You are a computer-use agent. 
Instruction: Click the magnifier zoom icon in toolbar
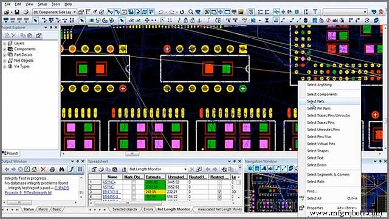(190, 12)
